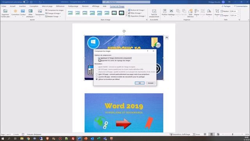
Task: Open the Styles d'image dialog launcher
Action: (x=147, y=20)
